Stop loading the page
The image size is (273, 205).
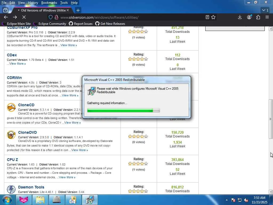[24, 17]
